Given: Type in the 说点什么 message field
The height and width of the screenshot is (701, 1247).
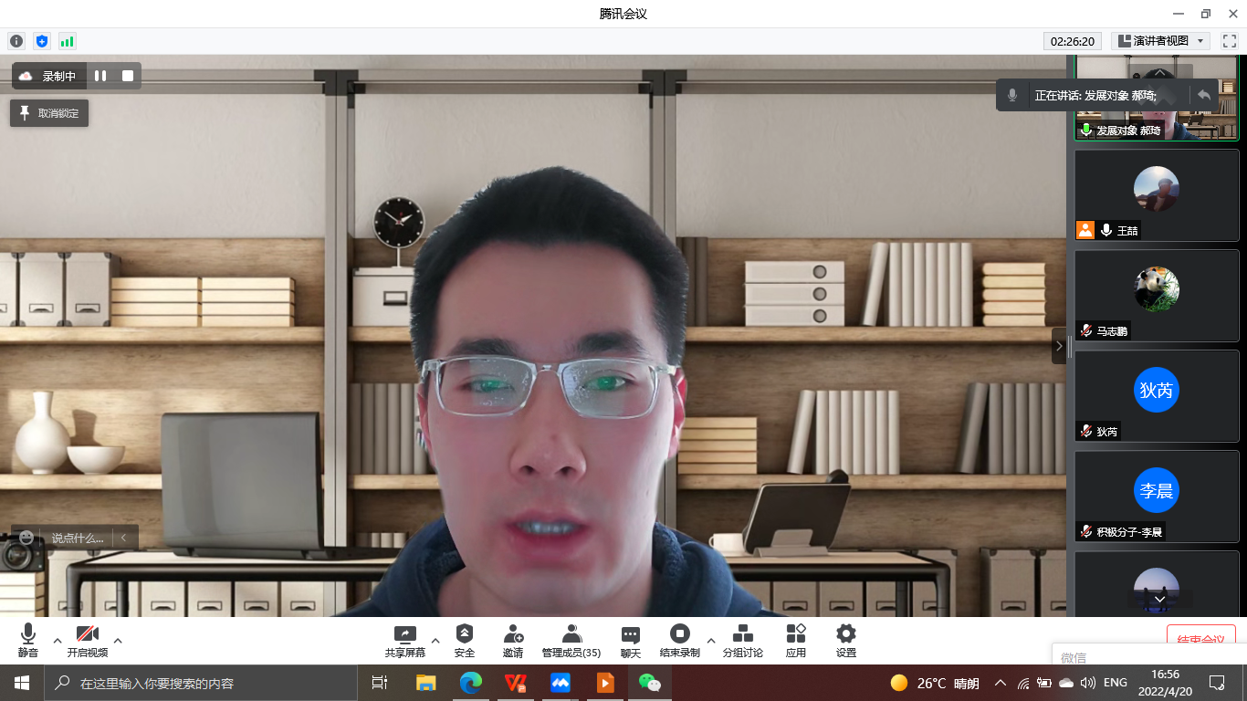Looking at the screenshot, I should pos(77,538).
